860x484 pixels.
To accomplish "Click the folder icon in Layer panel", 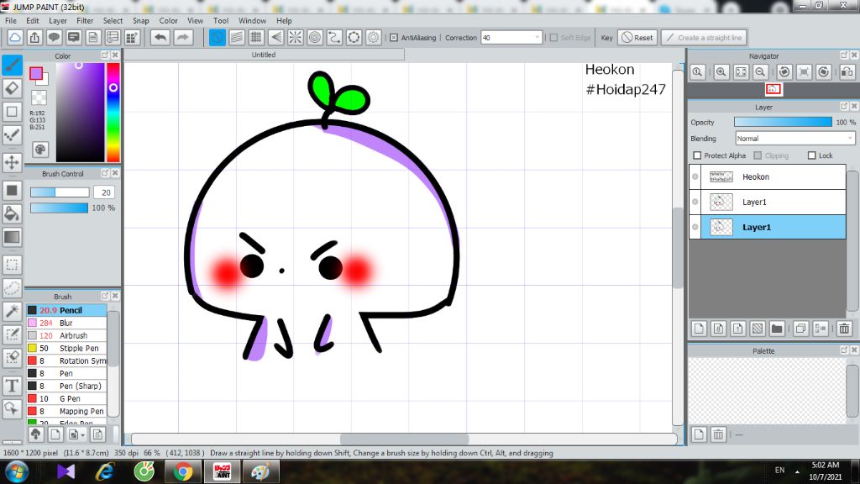I will [x=777, y=329].
